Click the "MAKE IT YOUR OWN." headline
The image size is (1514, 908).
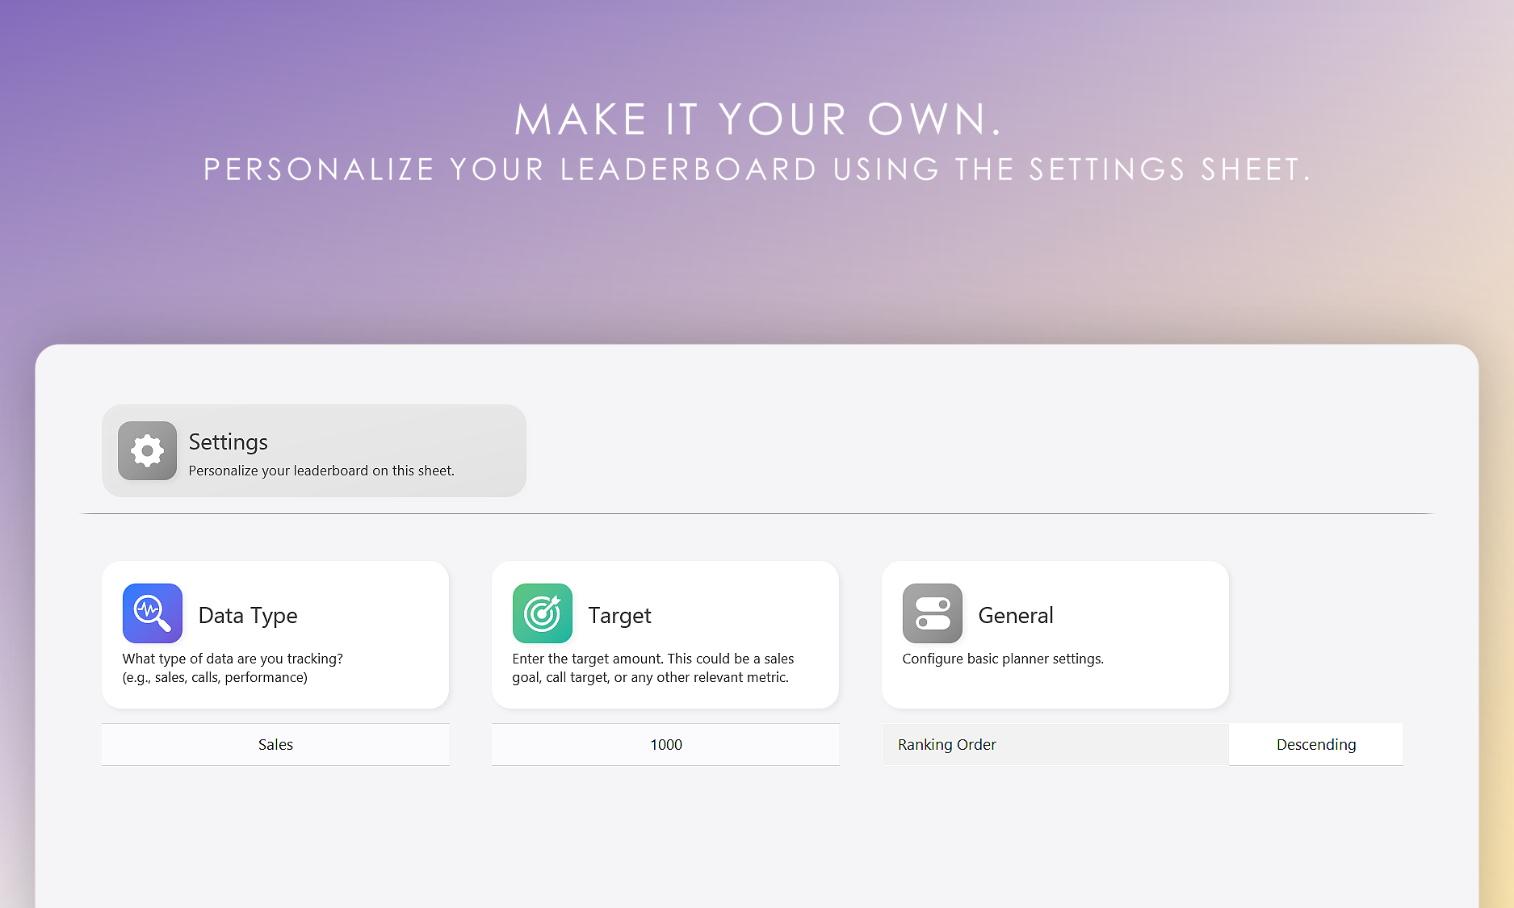pos(757,119)
